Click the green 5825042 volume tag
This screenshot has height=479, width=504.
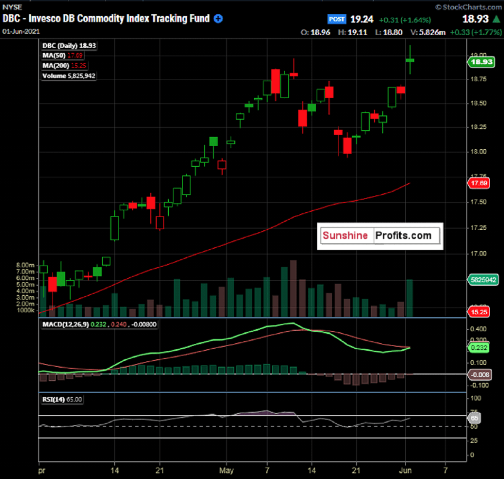tap(482, 279)
